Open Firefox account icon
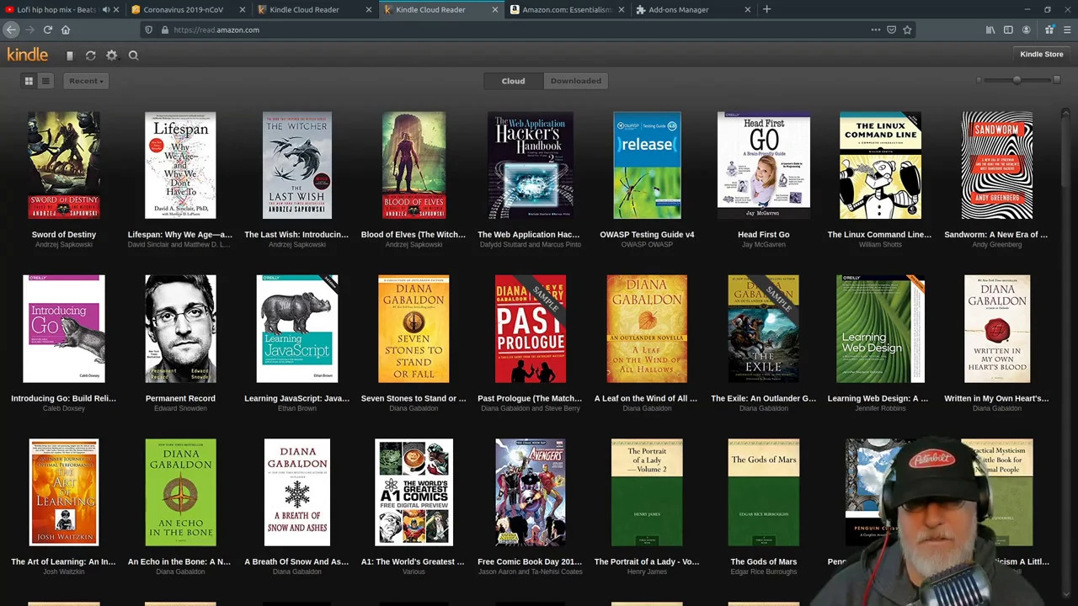1078x606 pixels. point(1026,29)
